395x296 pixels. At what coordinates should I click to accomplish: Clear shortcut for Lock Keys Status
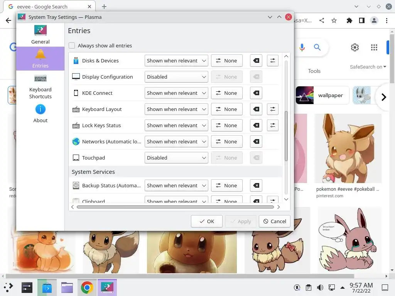pos(256,125)
